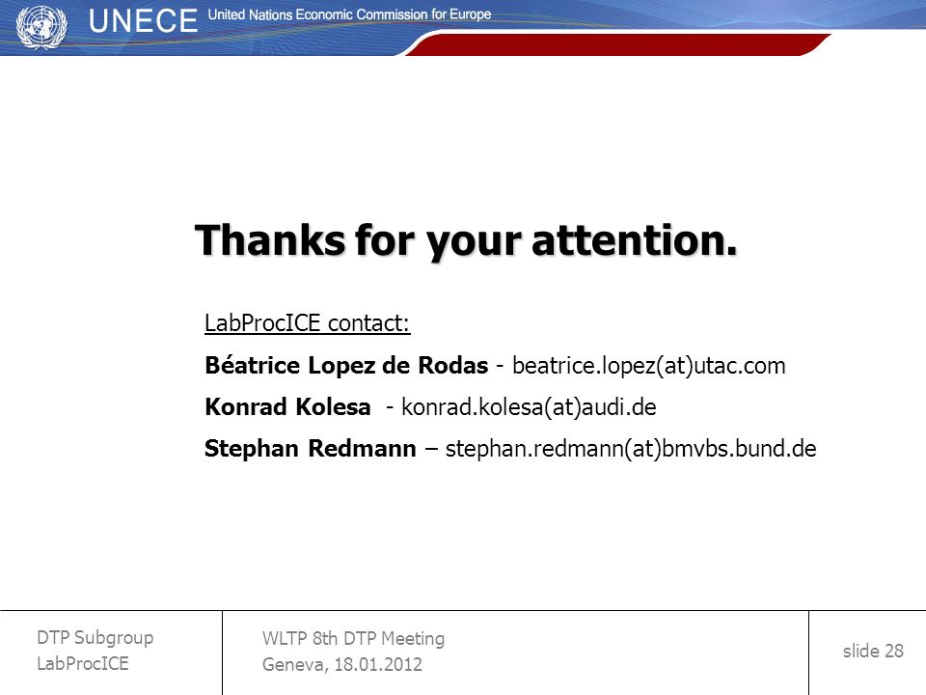Screen dimensions: 926x695
Task: Click email konrad.kolesa(at)audi.de
Action: coord(530,407)
